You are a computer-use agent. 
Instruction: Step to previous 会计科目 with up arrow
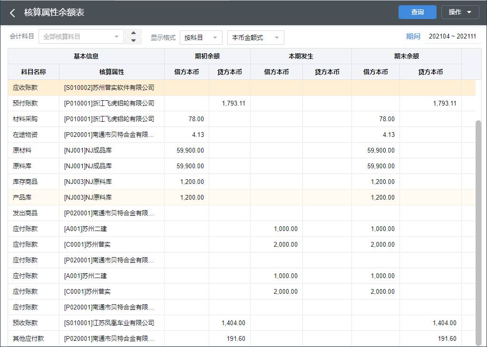[134, 33]
